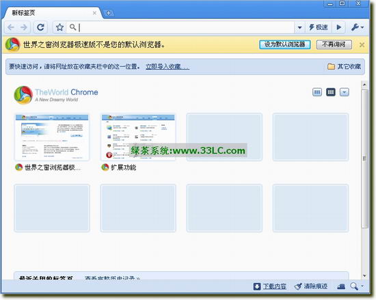Click the back navigation arrow
The width and height of the screenshot is (376, 300).
tap(11, 27)
